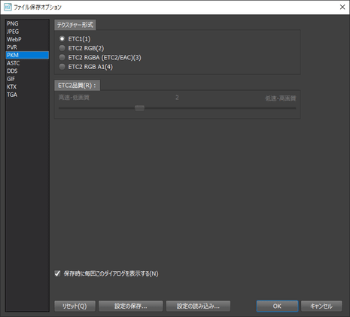Click the 設定の保存... button
The image size is (350, 317).
(x=130, y=306)
